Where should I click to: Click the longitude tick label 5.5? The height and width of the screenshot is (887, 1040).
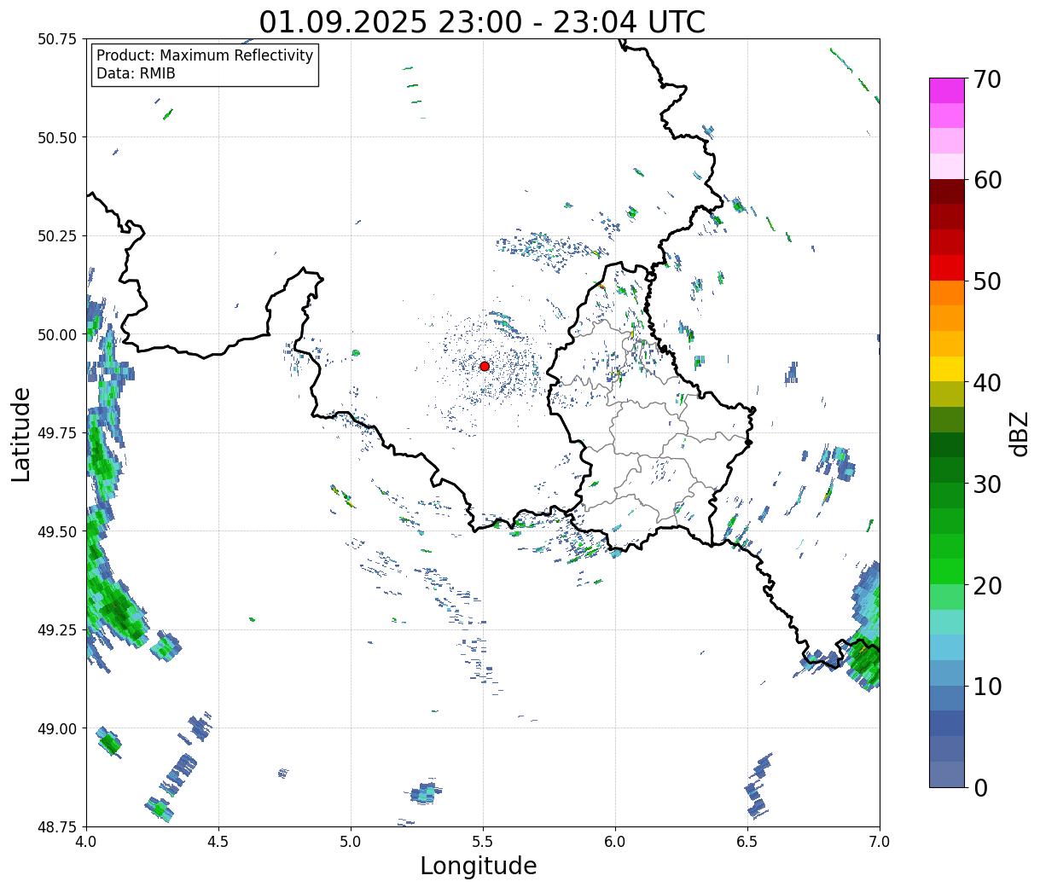click(483, 841)
